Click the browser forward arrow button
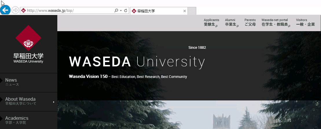The image size is (321, 129). click(15, 10)
